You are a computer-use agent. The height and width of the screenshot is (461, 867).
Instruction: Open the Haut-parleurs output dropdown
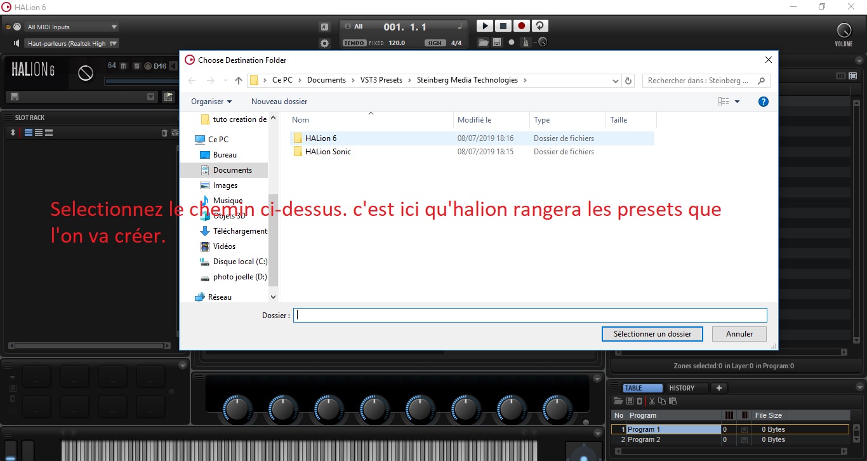click(x=71, y=43)
